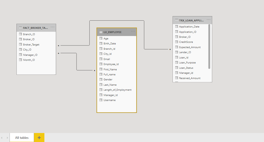Screen dimensions: 264x142
Task: Click the table icon in LU_EMPLOYEE header
Action: (x=101, y=32)
